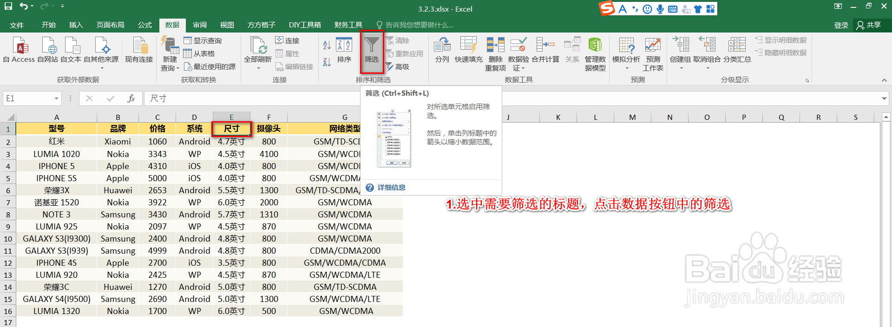Import data from website (自网站)
This screenshot has width=892, height=327.
point(48,50)
